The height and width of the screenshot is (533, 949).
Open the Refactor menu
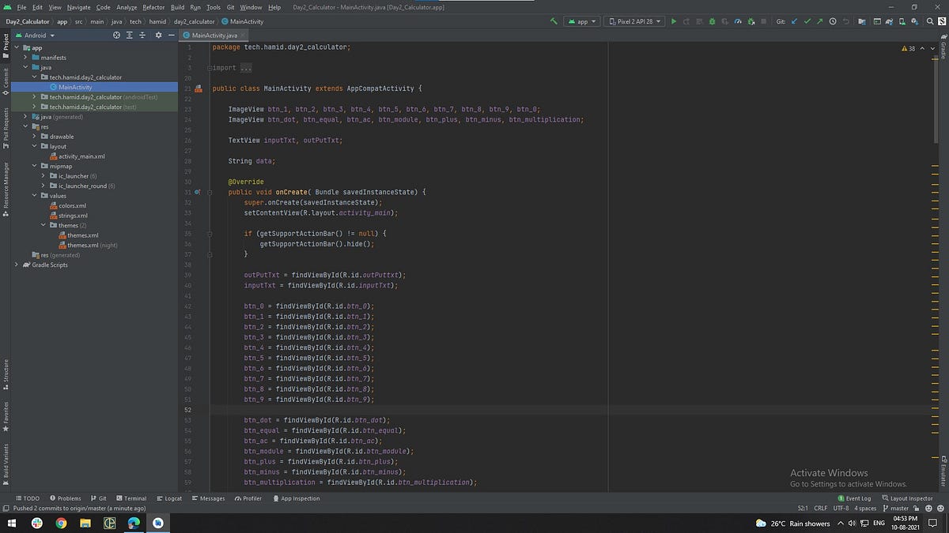click(153, 7)
